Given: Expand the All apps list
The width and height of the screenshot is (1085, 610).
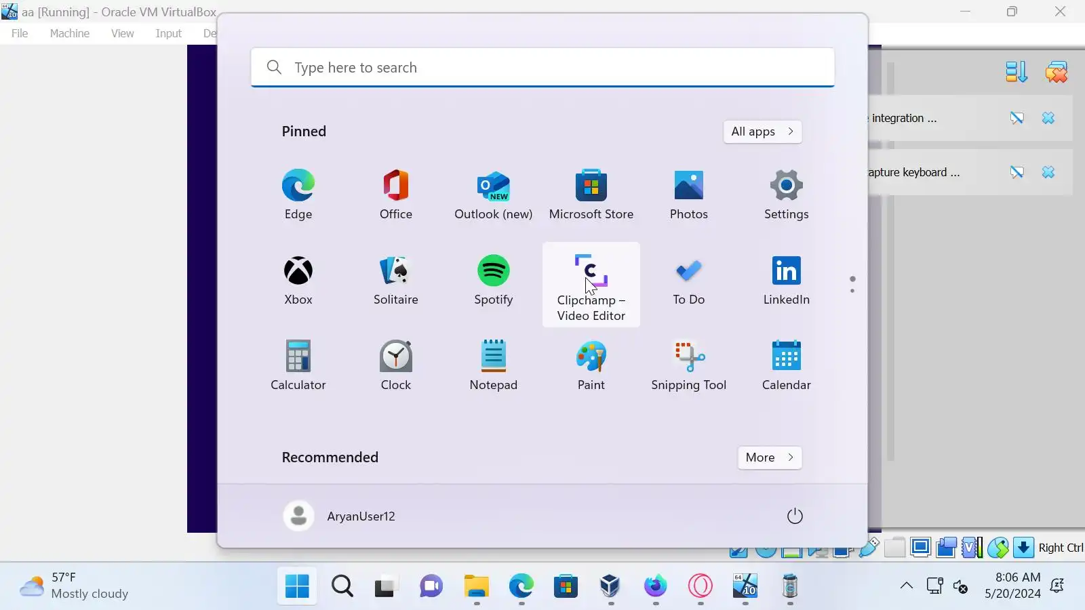Looking at the screenshot, I should 762,131.
